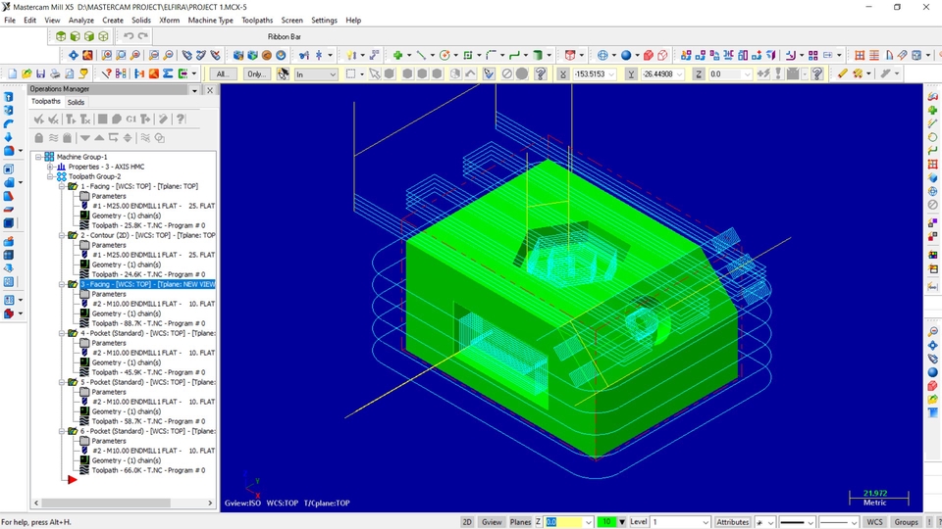Click the green cylinder solid icon
The width and height of the screenshot is (942, 529).
(x=538, y=55)
